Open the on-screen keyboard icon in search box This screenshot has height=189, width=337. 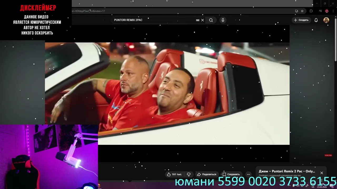click(x=198, y=20)
